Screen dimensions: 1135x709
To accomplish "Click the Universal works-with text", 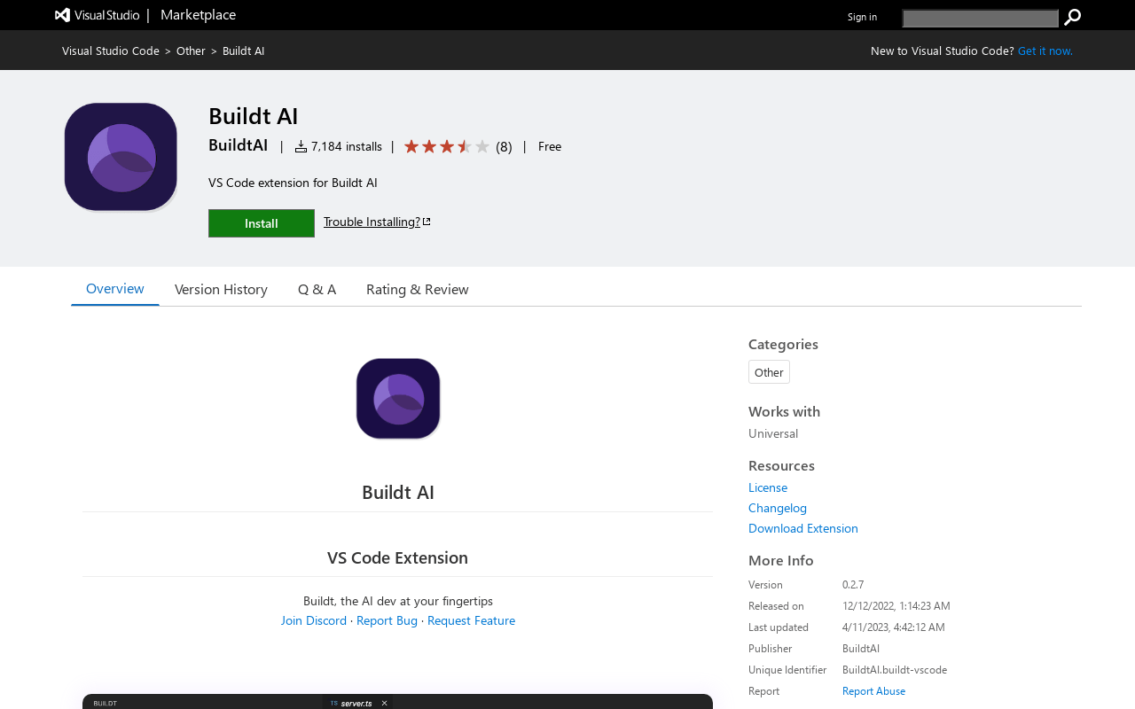I will tap(773, 433).
